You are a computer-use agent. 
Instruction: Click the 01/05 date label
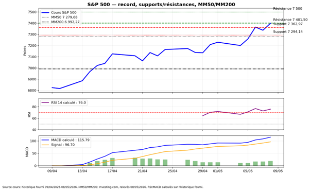(x=218, y=171)
